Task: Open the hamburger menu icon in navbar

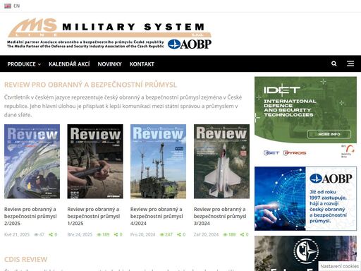Action: click(x=350, y=64)
